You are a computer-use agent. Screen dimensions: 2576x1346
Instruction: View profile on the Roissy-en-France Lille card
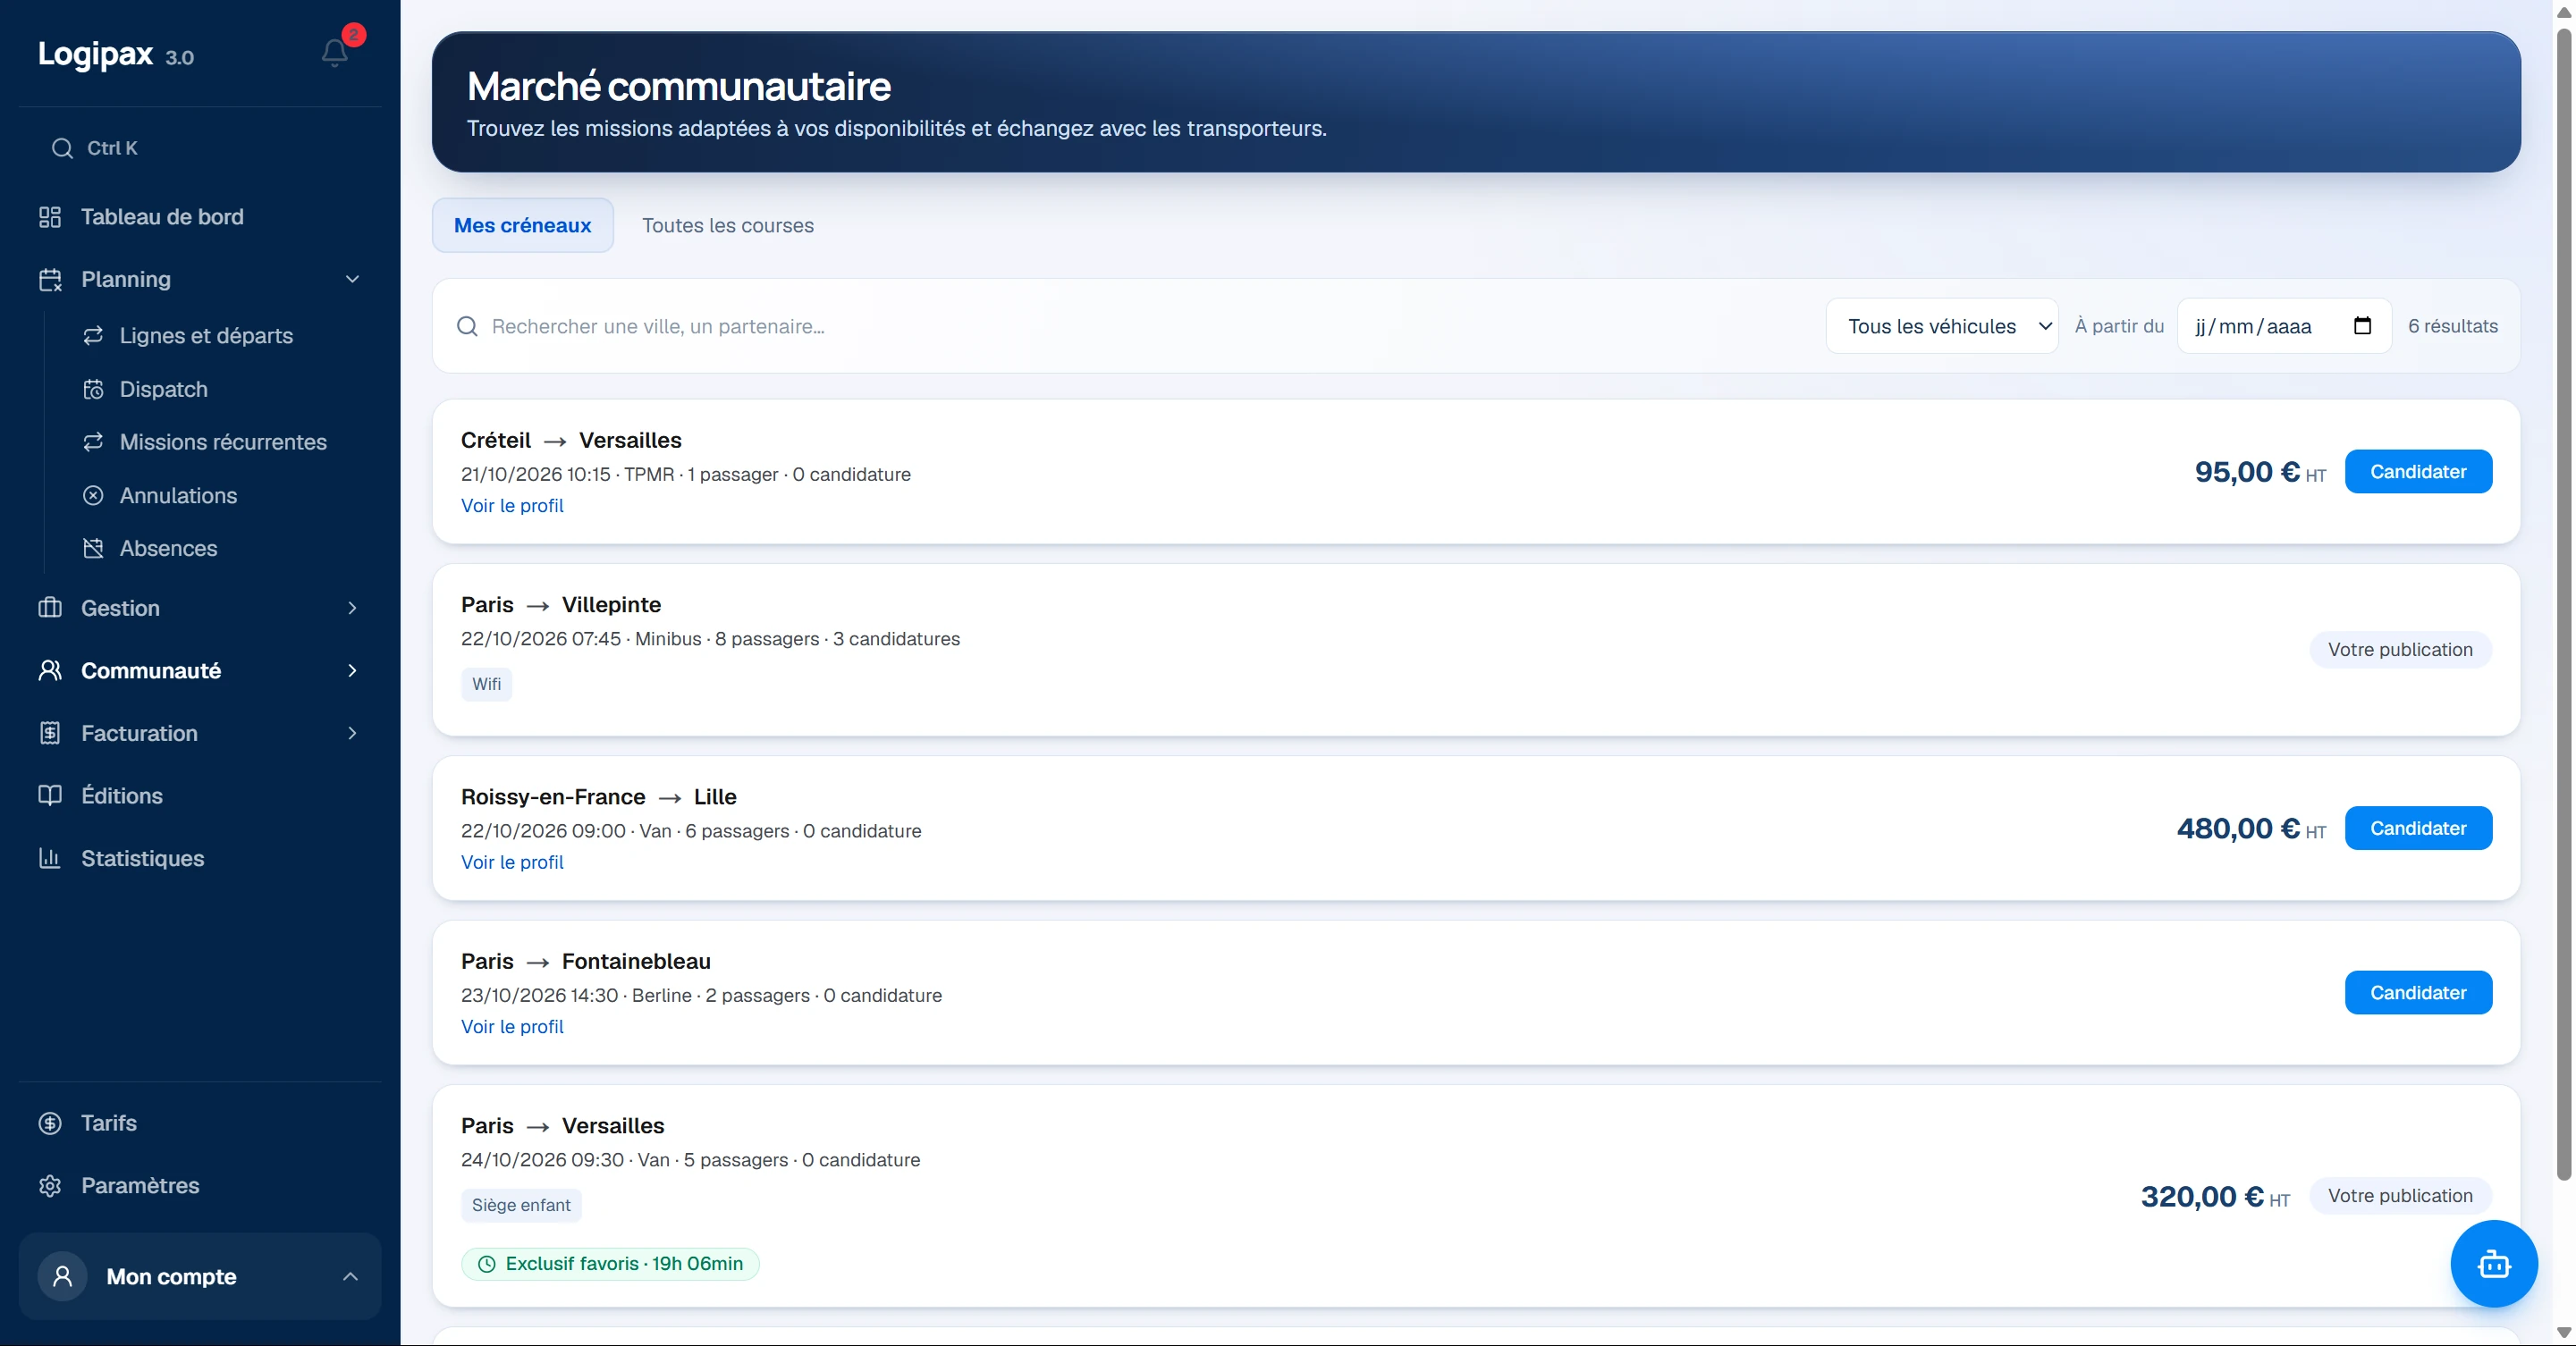coord(512,862)
